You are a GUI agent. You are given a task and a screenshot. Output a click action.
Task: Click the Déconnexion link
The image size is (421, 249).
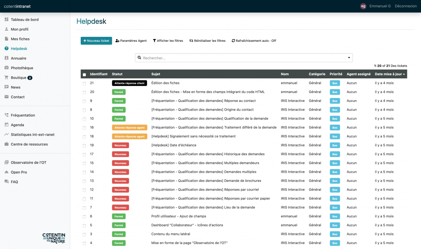(406, 6)
